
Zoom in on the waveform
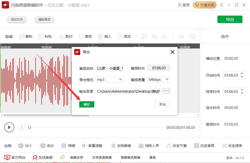click(182, 36)
